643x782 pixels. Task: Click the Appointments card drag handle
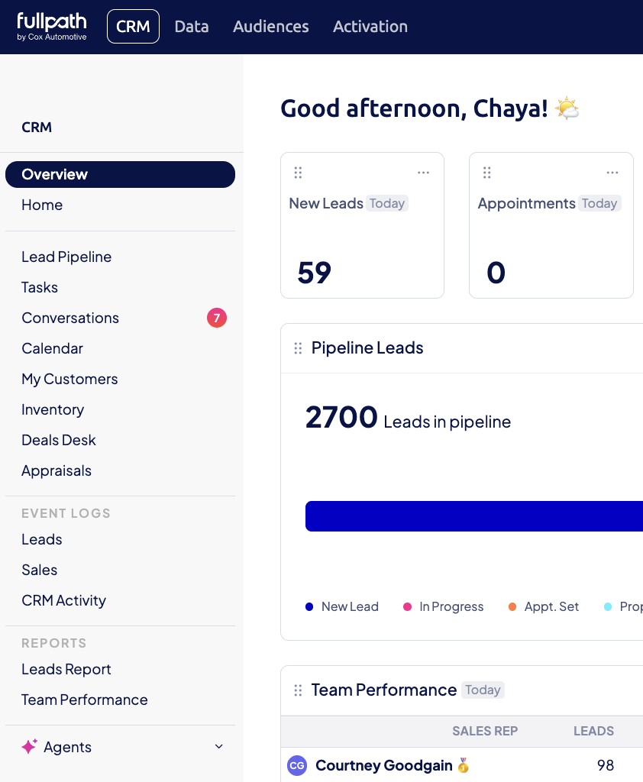point(487,173)
